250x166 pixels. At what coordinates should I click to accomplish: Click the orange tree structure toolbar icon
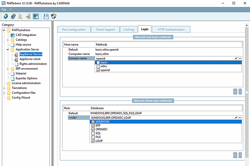pyautogui.click(x=20, y=16)
